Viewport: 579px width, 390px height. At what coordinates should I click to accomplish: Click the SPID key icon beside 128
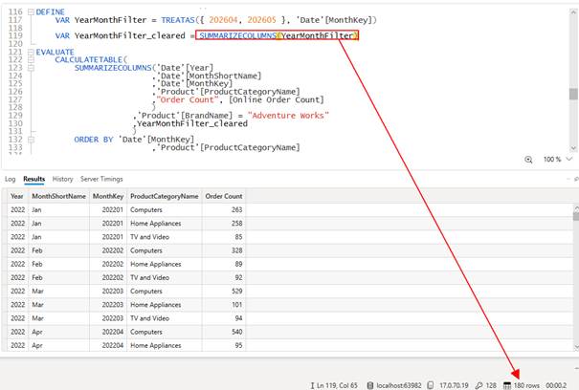coord(479,385)
